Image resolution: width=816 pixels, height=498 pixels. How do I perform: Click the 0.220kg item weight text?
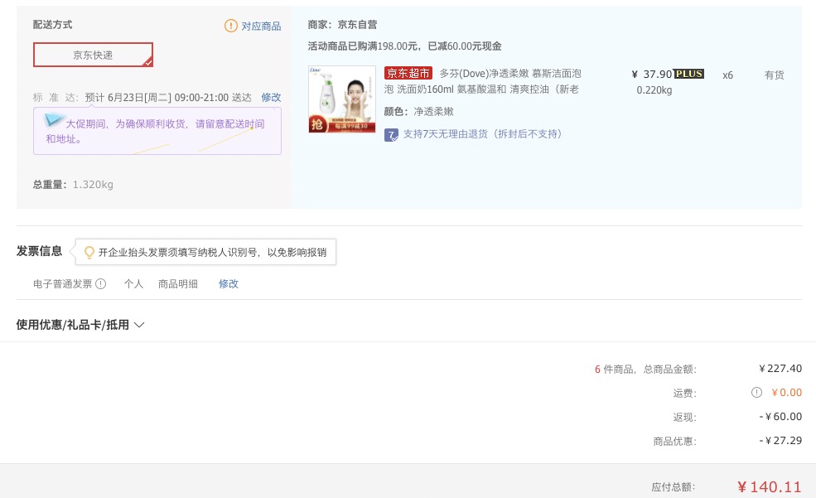(654, 90)
